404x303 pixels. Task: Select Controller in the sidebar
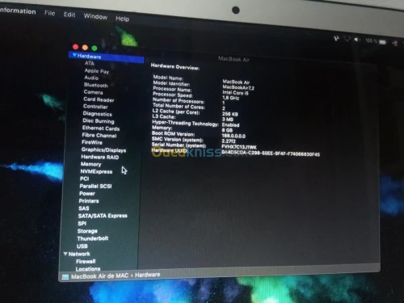tap(95, 107)
